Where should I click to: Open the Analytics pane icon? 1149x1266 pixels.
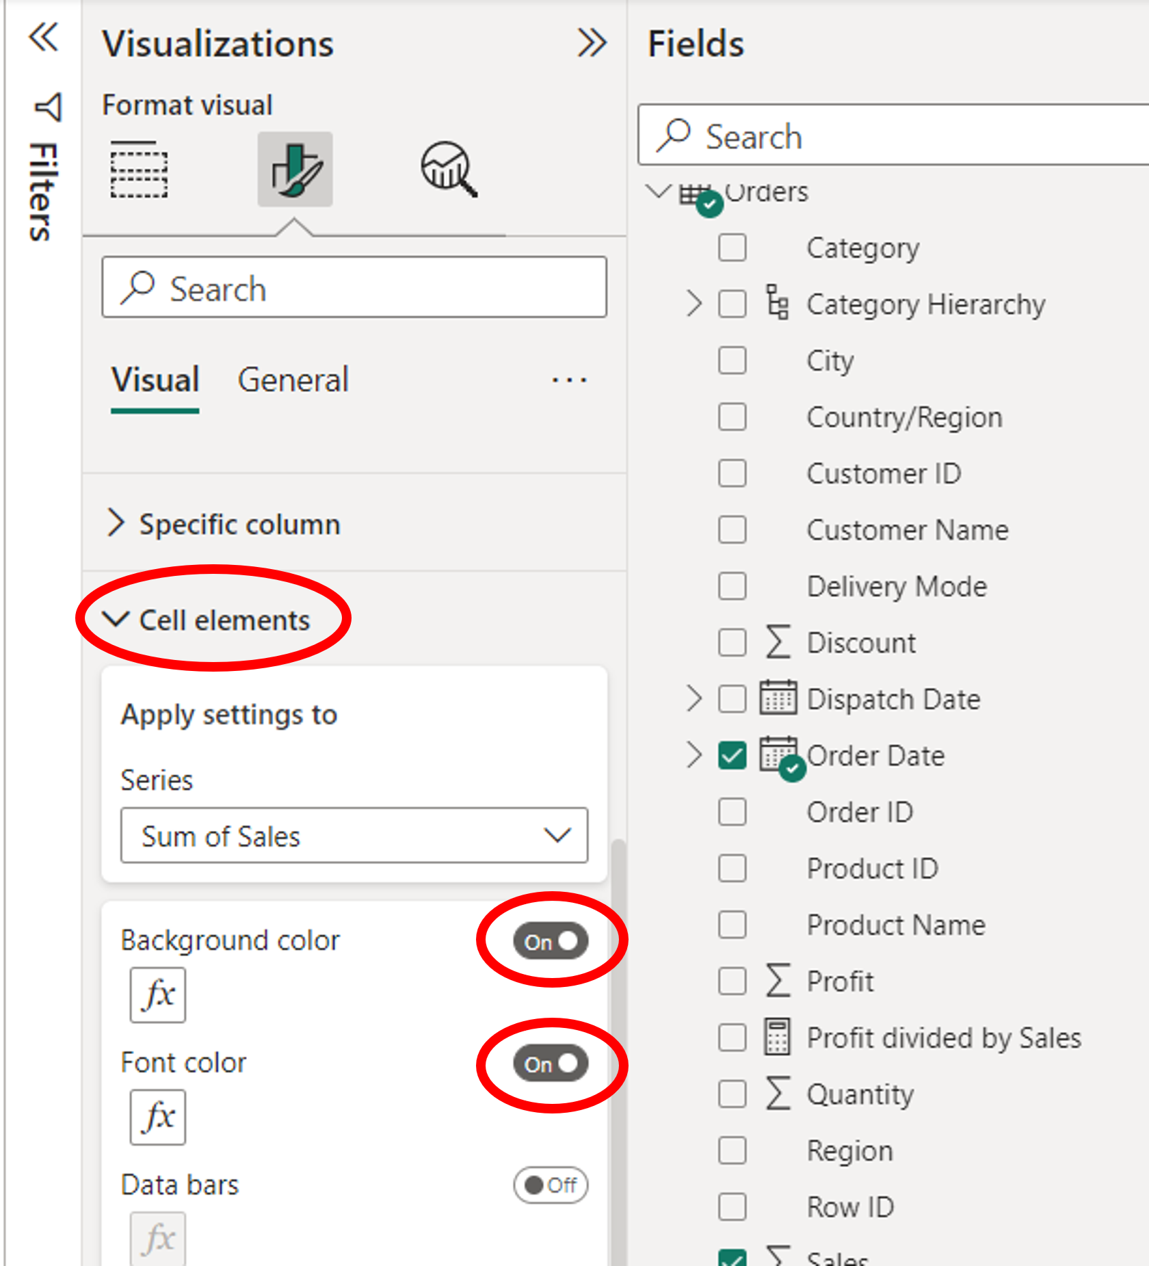(x=448, y=169)
